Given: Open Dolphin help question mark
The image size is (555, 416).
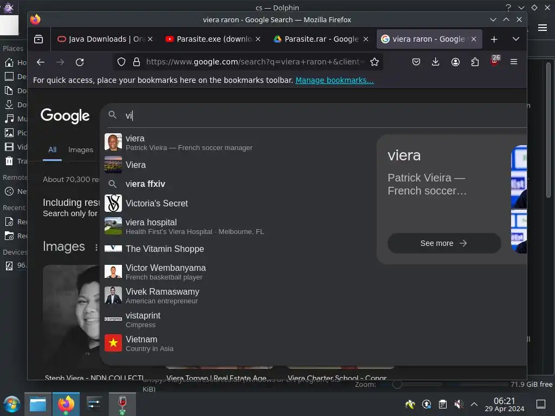Looking at the screenshot, I should coord(508,8).
